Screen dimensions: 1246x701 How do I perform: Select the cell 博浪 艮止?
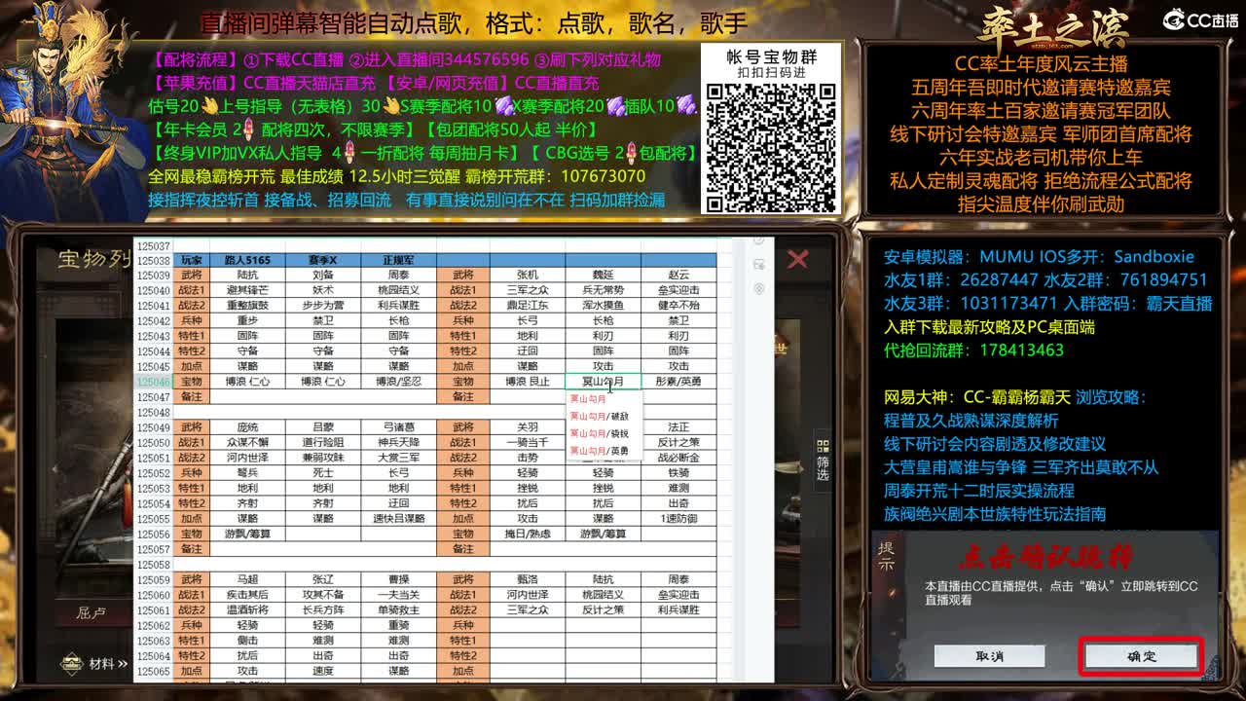(x=528, y=382)
